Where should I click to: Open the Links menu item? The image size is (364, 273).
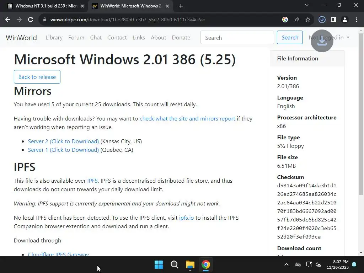coord(139,38)
